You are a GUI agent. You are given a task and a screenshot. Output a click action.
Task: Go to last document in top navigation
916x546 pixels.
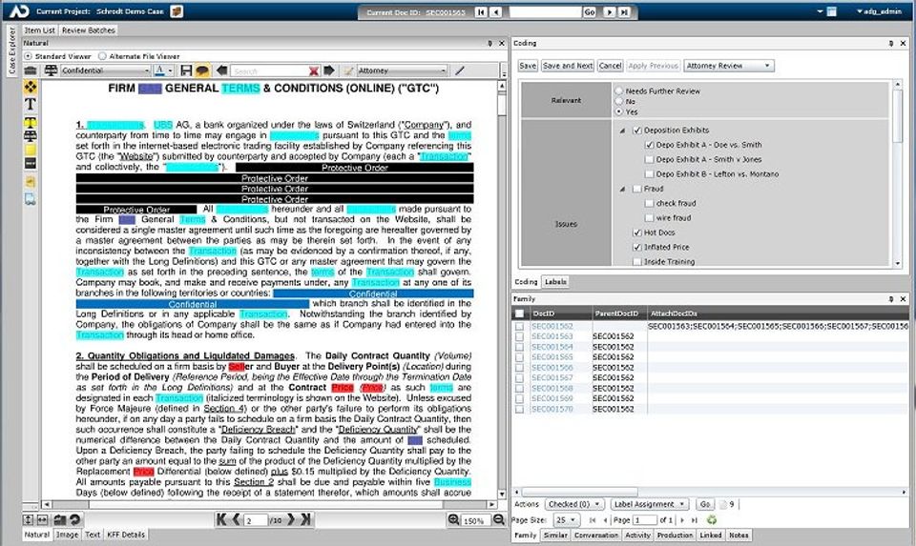click(x=624, y=11)
